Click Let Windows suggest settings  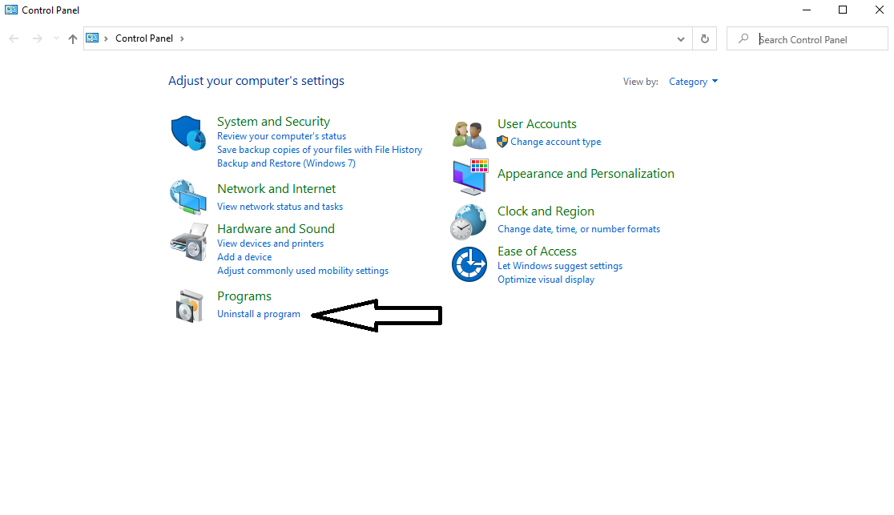point(560,267)
